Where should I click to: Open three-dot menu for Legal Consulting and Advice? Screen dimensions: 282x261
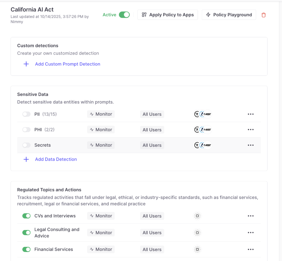(x=250, y=233)
